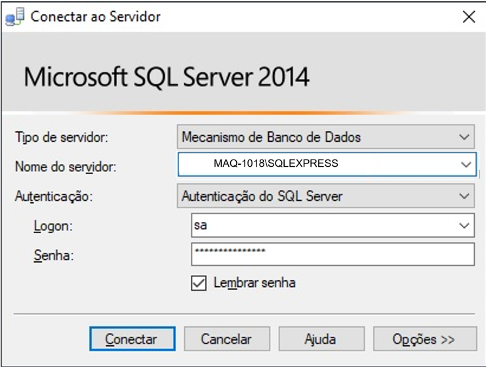Image resolution: width=486 pixels, height=367 pixels.
Task: Click the MAQ-1018\SQLEXPRESS server name text
Action: (x=275, y=163)
